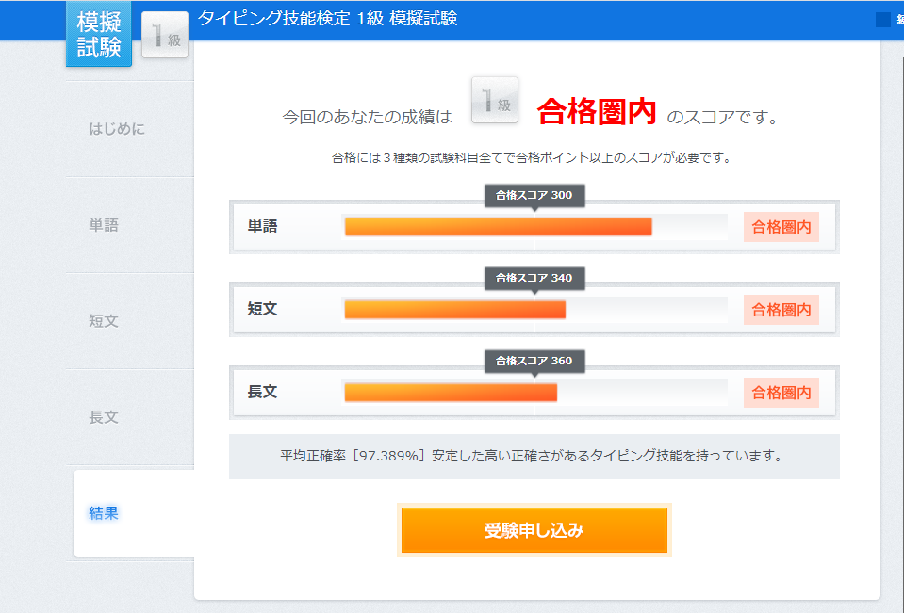Click the 単語 score progress bar

click(x=534, y=227)
